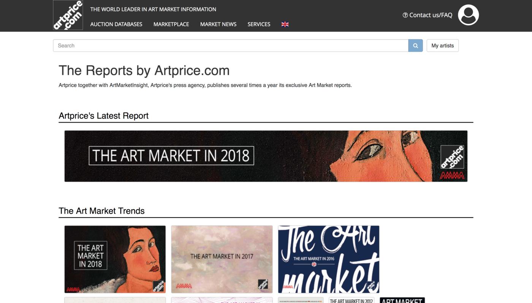Open the Marketplace menu
Viewport: 532px width, 303px height.
[x=171, y=24]
